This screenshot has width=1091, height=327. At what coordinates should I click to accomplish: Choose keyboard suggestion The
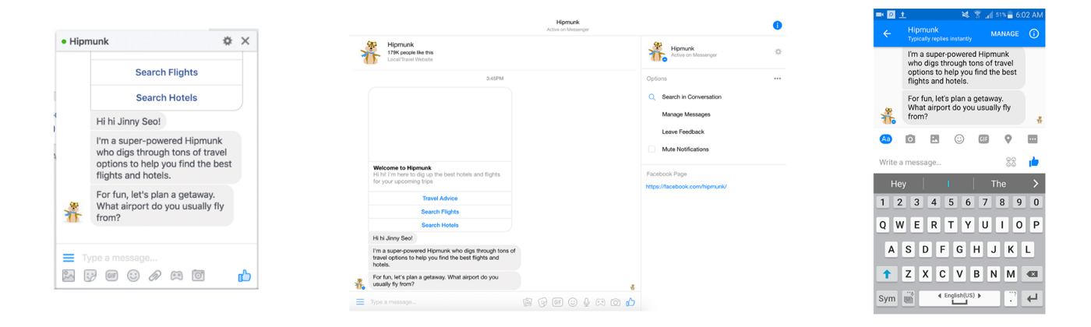pos(998,184)
